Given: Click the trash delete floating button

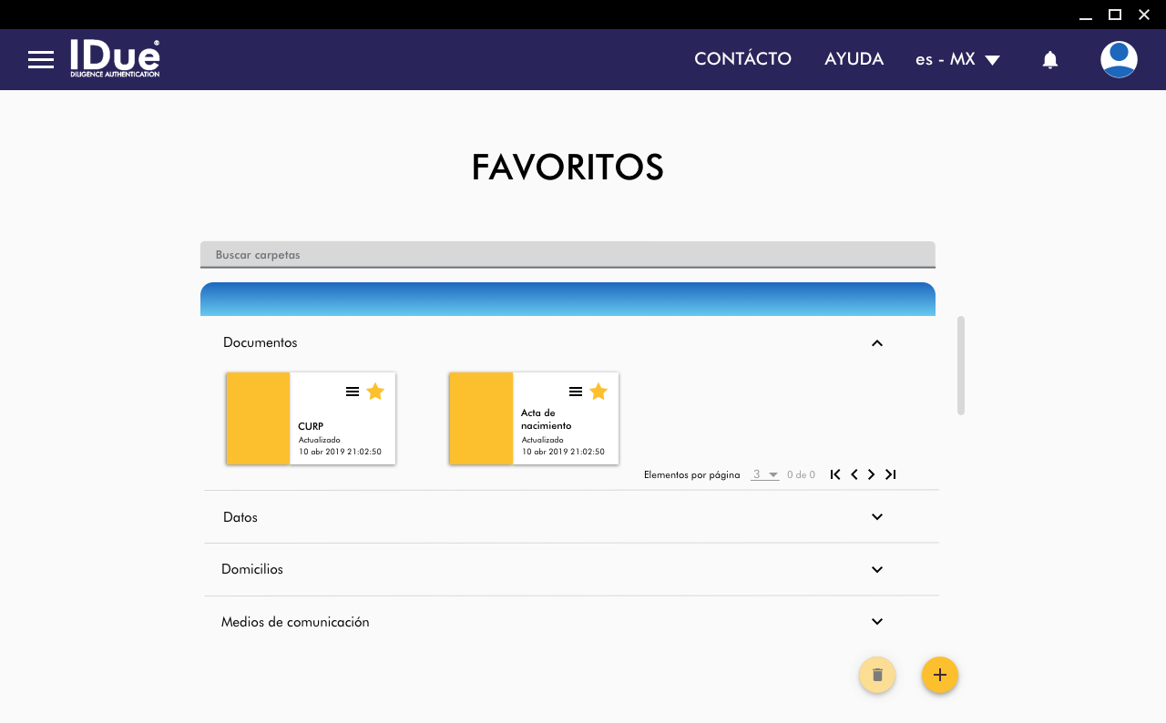Looking at the screenshot, I should 877,675.
